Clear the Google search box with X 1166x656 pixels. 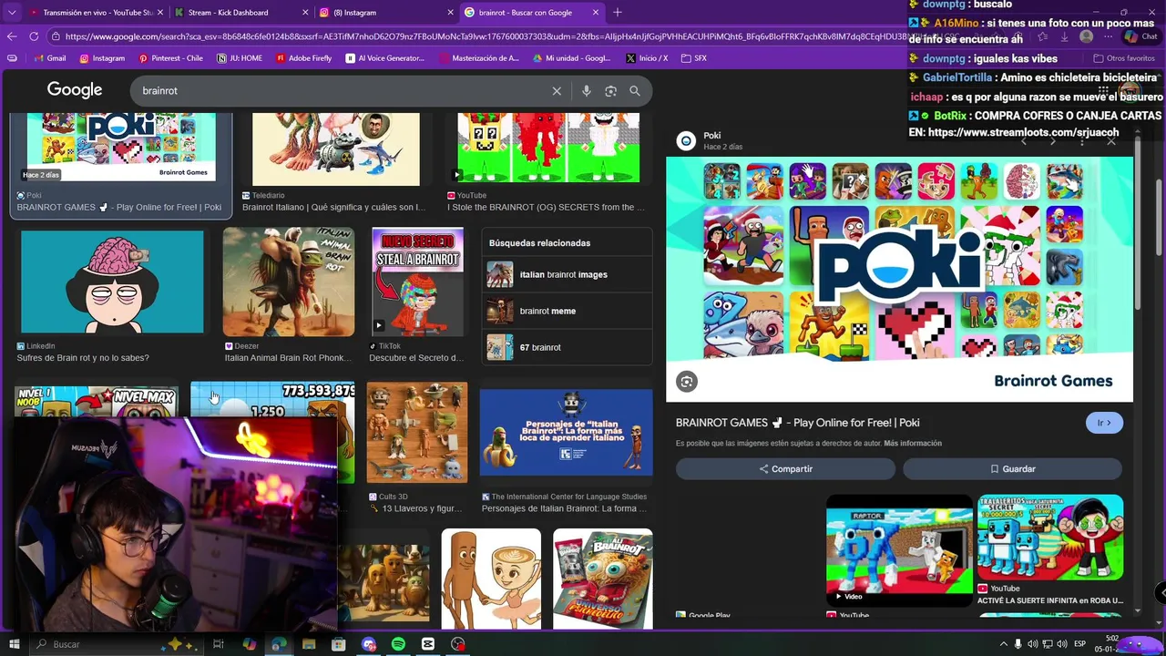point(557,91)
